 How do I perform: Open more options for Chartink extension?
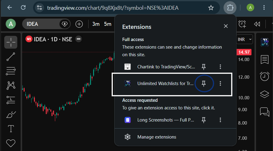pyautogui.click(x=220, y=67)
